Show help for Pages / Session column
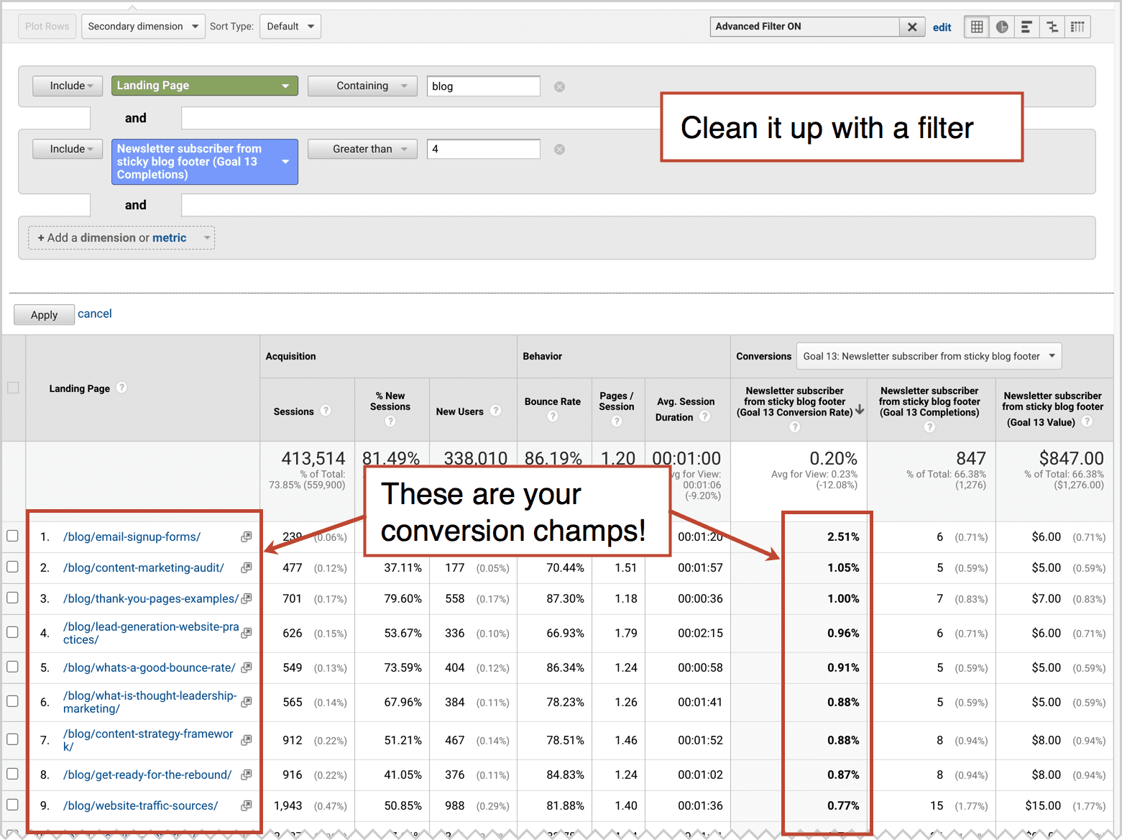This screenshot has width=1122, height=840. (617, 421)
